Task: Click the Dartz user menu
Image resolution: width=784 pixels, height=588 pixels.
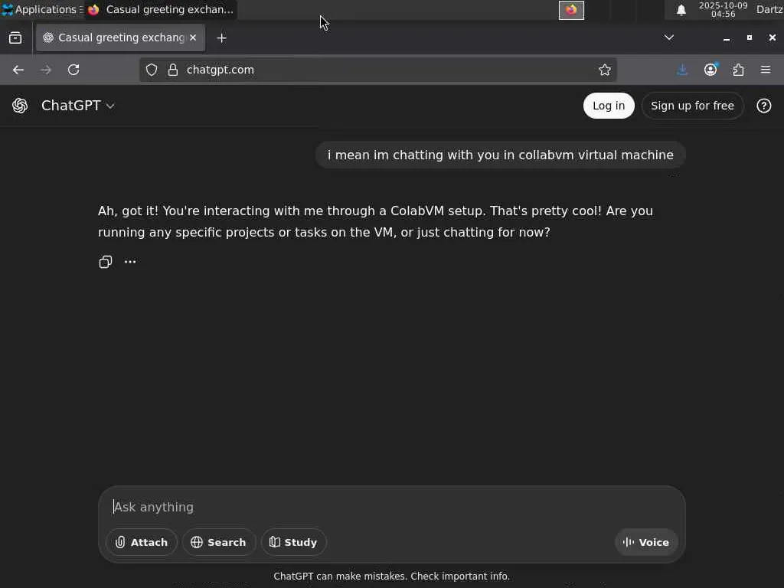Action: click(769, 9)
